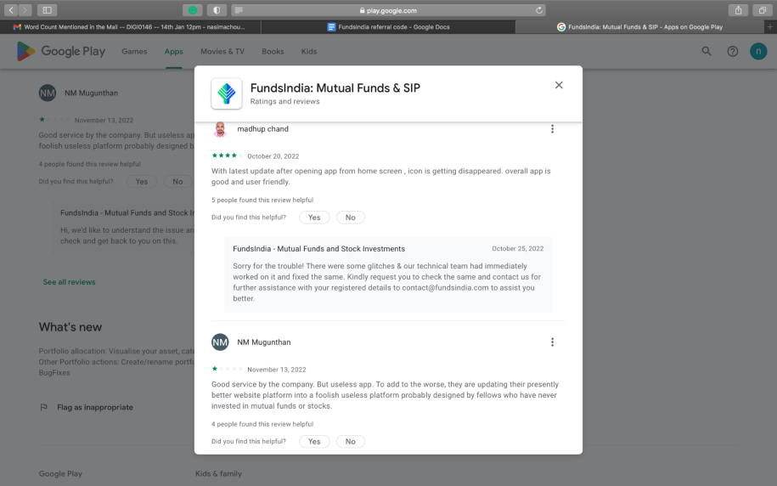777x486 pixels.
Task: Click the 'Kids & family' footer text
Action: (218, 473)
